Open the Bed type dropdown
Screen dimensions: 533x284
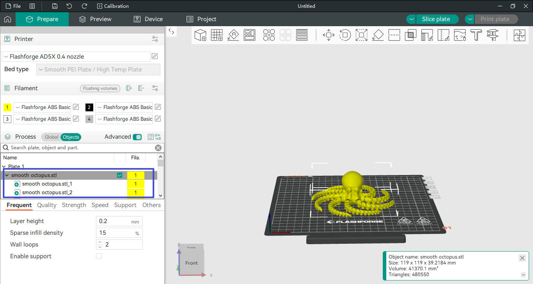tap(98, 70)
